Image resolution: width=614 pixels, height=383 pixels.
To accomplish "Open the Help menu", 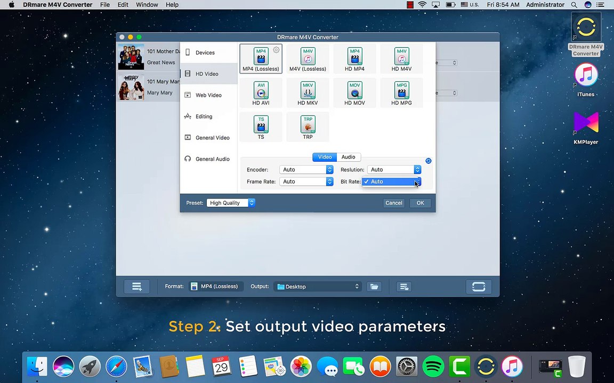I will 172,5.
